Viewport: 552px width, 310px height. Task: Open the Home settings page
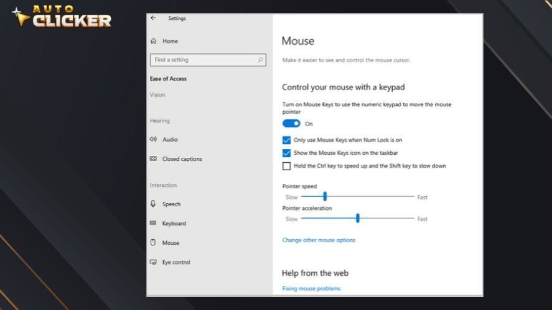(170, 41)
